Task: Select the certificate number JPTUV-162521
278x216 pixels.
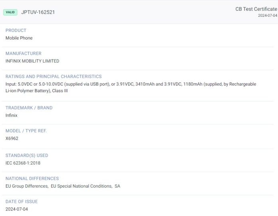Action: [38, 12]
